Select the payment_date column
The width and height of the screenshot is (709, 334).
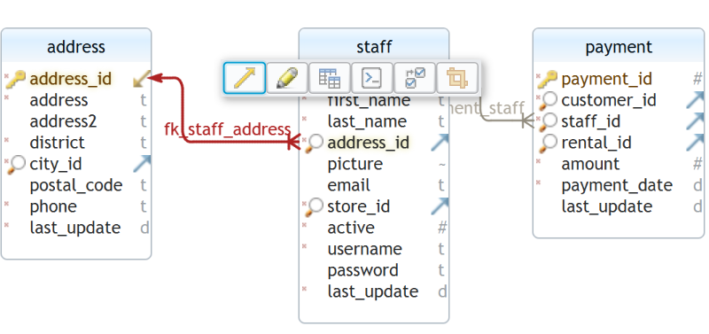coord(617,185)
